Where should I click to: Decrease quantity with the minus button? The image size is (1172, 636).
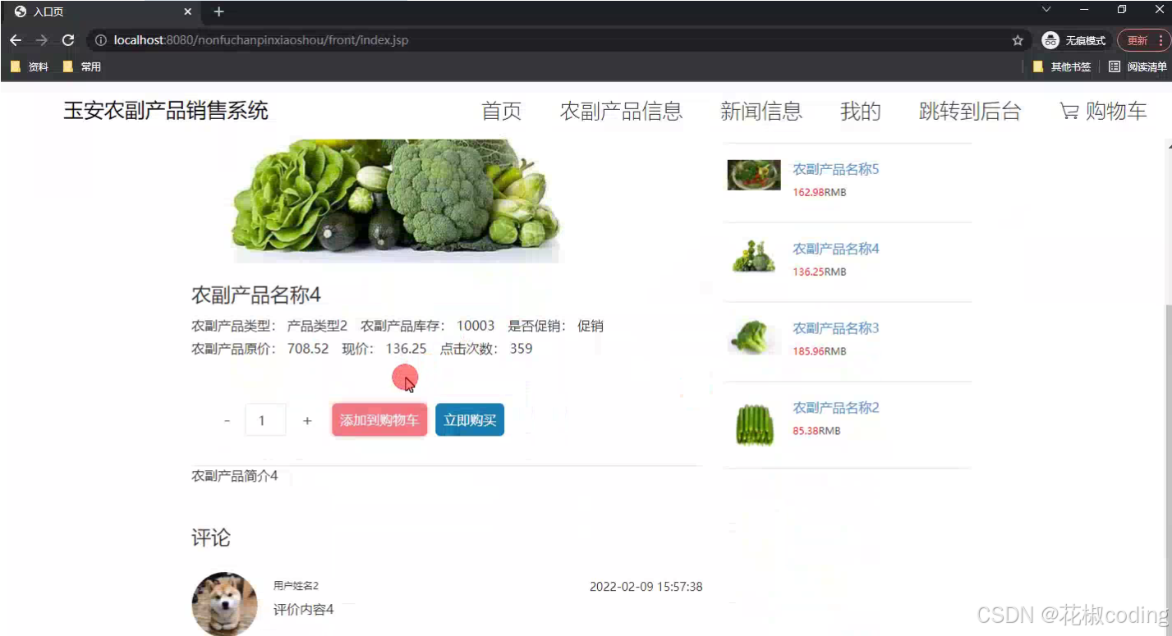[228, 420]
